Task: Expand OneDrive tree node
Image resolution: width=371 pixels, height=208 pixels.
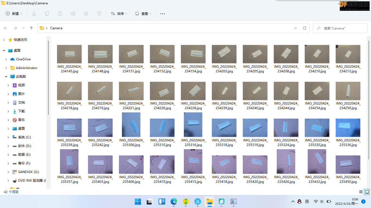Action: coord(6,59)
